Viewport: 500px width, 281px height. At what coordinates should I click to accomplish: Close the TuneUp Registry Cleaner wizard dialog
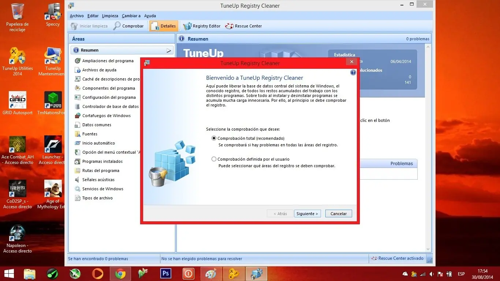[351, 62]
